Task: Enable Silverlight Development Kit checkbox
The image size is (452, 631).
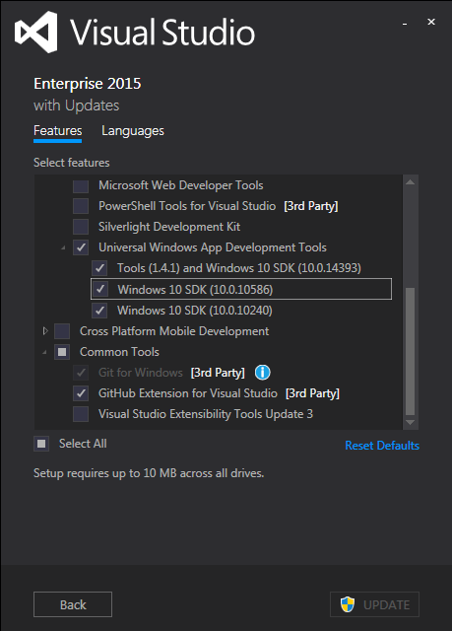Action: tap(81, 227)
